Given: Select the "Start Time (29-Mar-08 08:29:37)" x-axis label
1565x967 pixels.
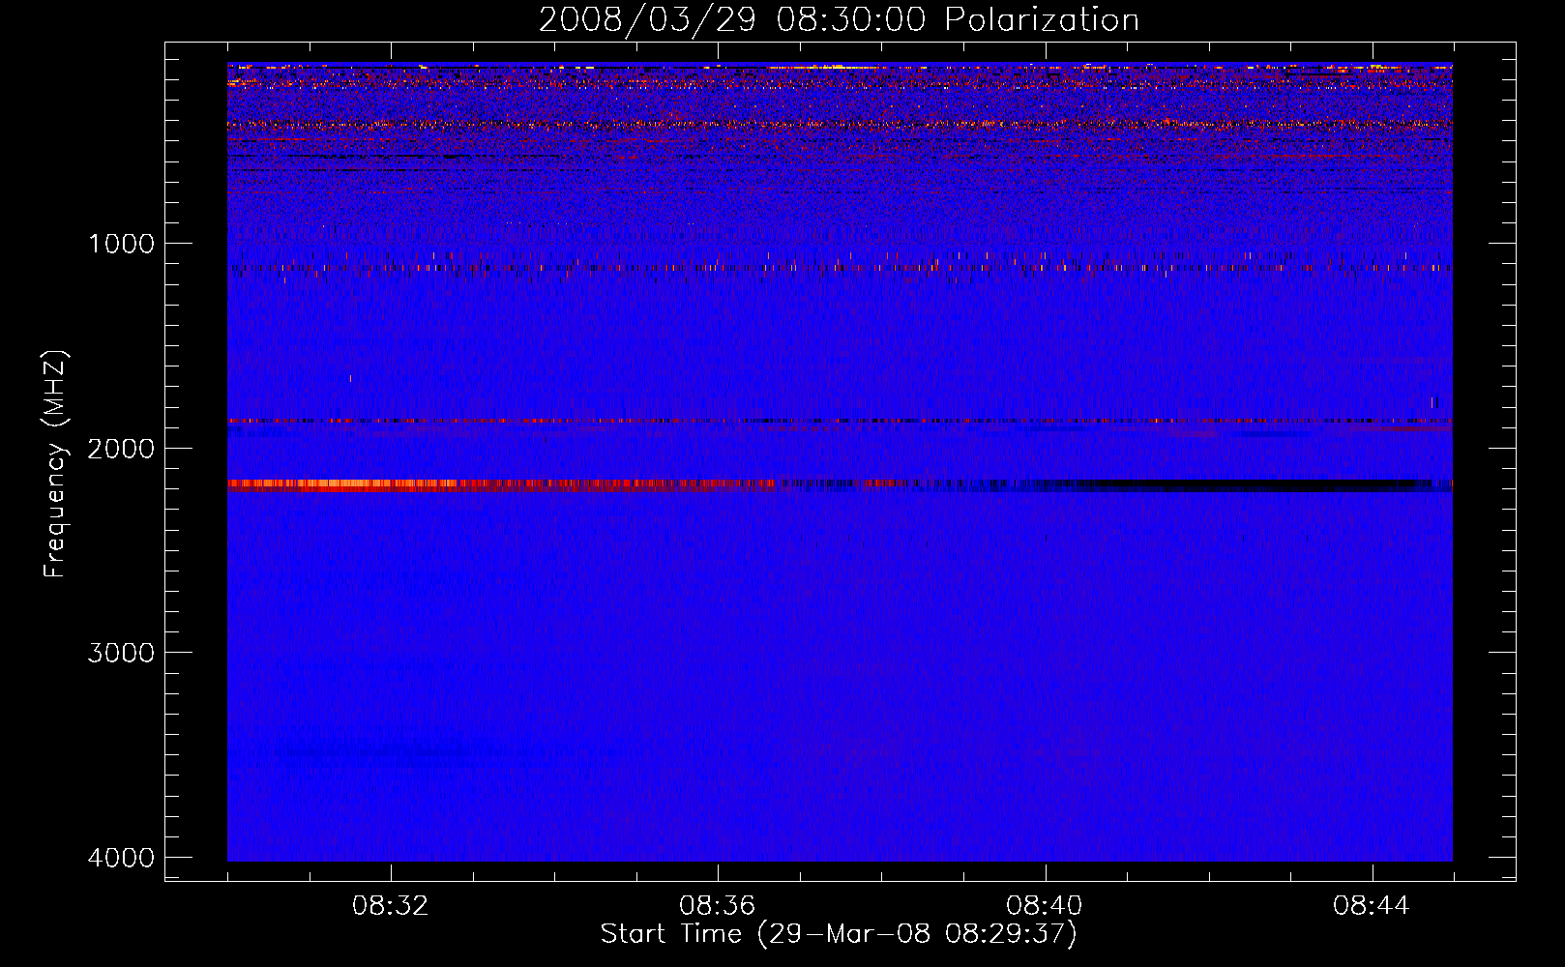Looking at the screenshot, I should (839, 934).
